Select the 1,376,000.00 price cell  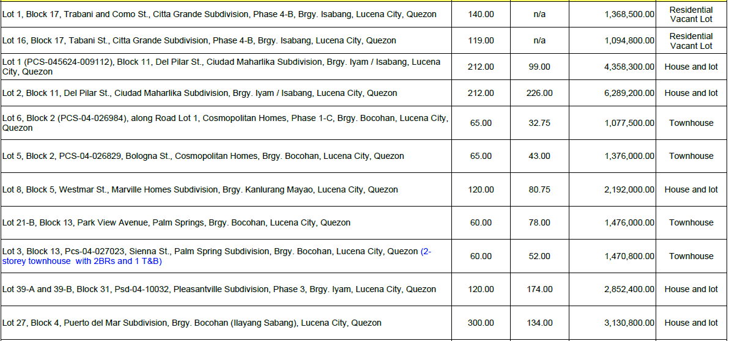tap(629, 156)
